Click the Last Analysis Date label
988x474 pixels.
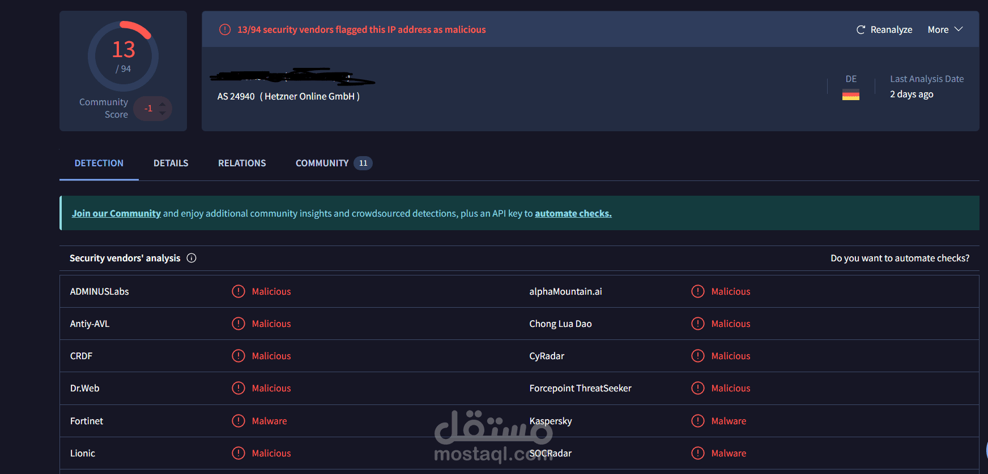[x=927, y=79]
